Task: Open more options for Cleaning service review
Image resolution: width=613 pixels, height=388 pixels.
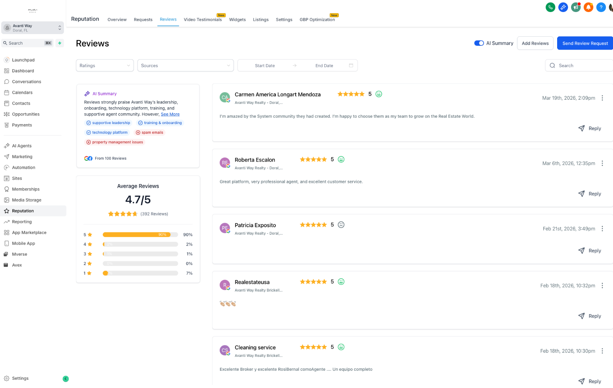Action: pyautogui.click(x=602, y=351)
